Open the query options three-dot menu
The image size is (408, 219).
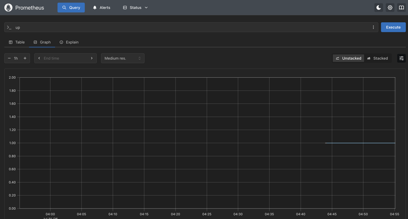pyautogui.click(x=373, y=27)
